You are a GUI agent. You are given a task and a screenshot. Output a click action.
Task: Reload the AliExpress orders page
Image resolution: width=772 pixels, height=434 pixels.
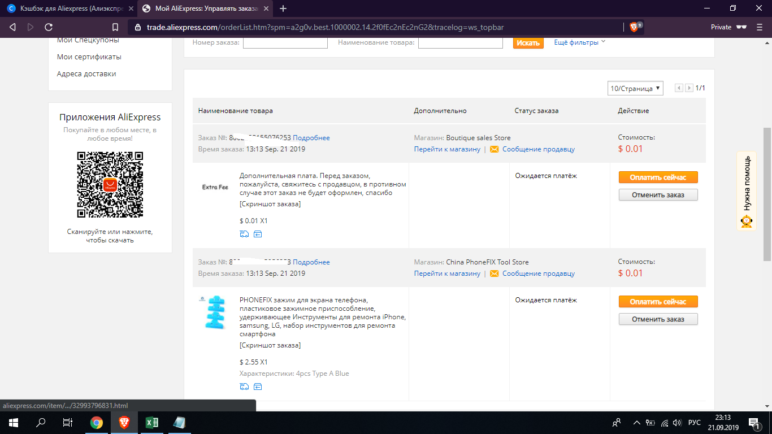(x=49, y=27)
